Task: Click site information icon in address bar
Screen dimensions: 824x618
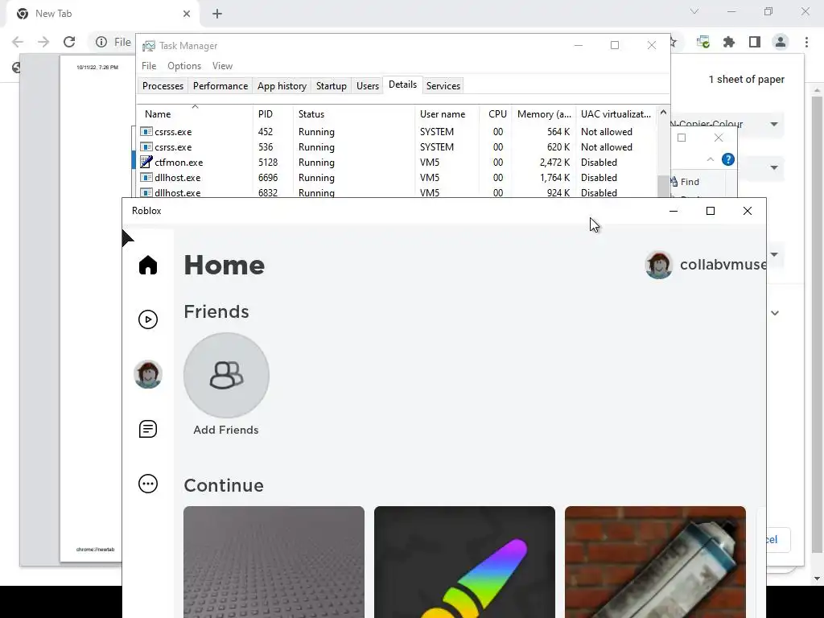Action: tap(101, 42)
